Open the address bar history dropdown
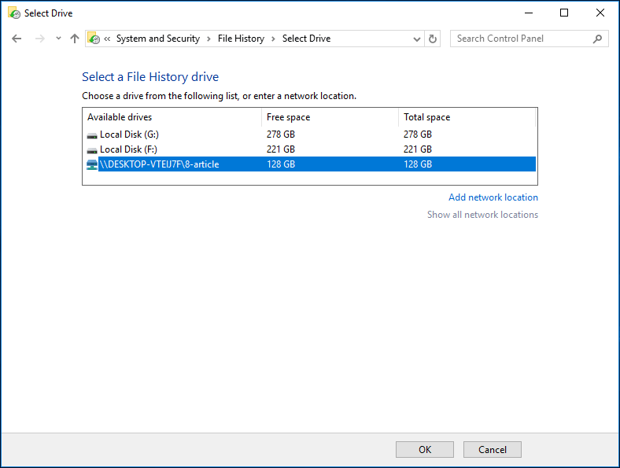 [x=417, y=39]
